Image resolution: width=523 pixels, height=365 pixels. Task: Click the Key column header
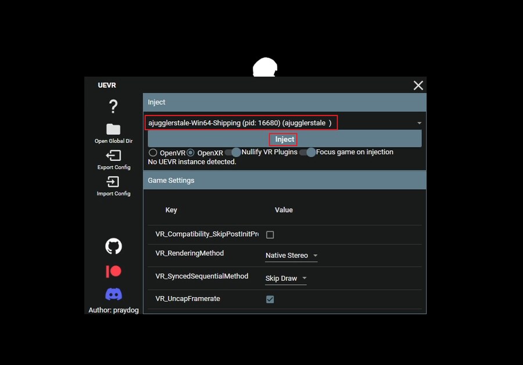171,210
